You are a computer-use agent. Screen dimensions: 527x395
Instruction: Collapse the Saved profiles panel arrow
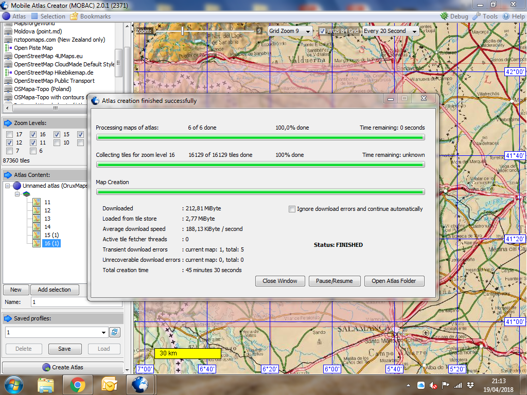[x=8, y=318]
